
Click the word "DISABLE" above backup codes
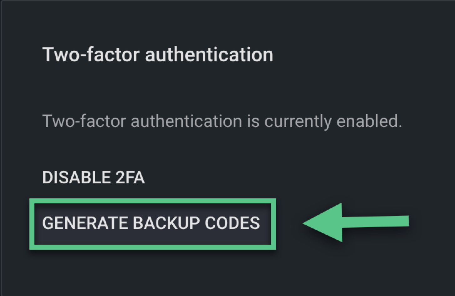coord(76,177)
